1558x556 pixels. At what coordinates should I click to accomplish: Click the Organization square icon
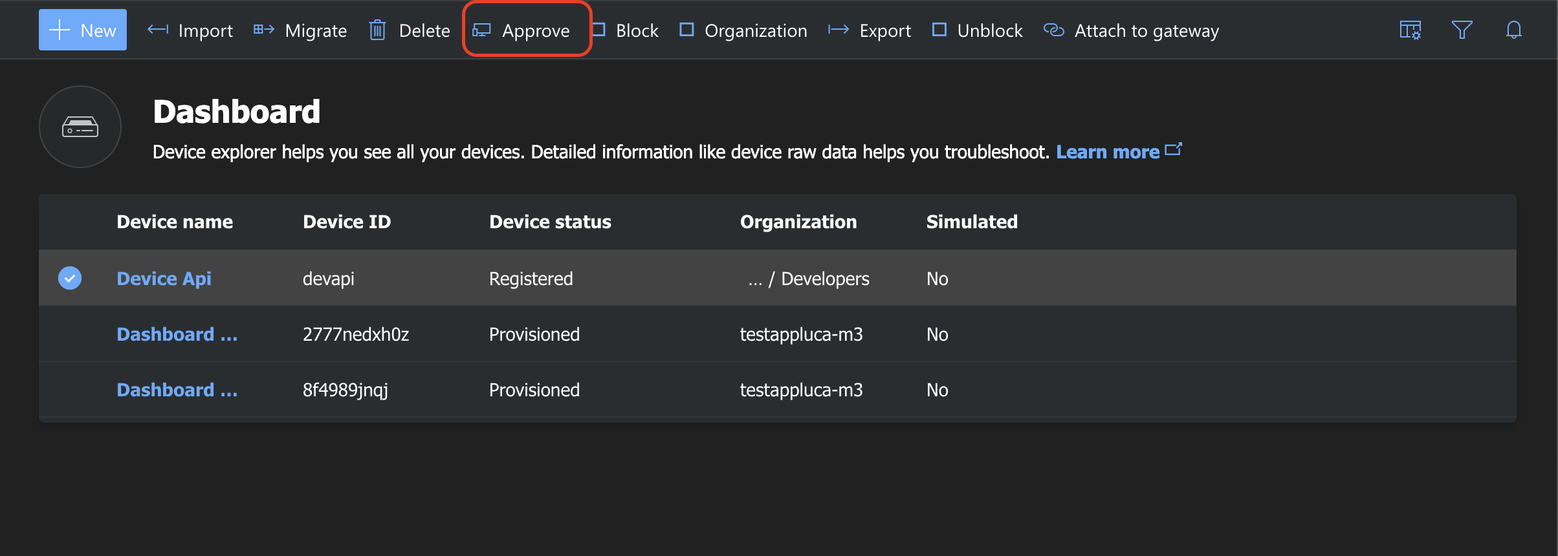pyautogui.click(x=686, y=30)
